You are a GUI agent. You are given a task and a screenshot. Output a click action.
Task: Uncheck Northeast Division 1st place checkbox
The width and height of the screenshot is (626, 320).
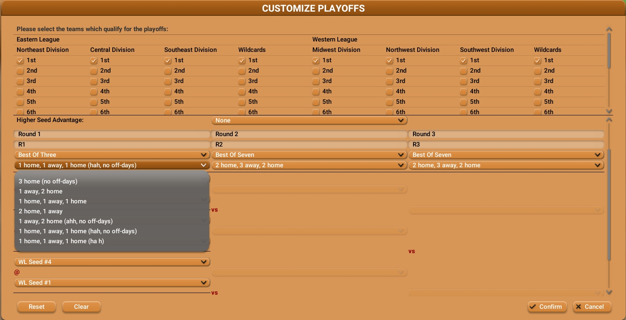(x=20, y=60)
